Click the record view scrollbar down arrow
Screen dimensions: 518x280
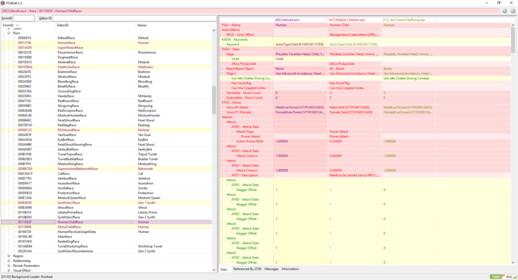(513, 263)
